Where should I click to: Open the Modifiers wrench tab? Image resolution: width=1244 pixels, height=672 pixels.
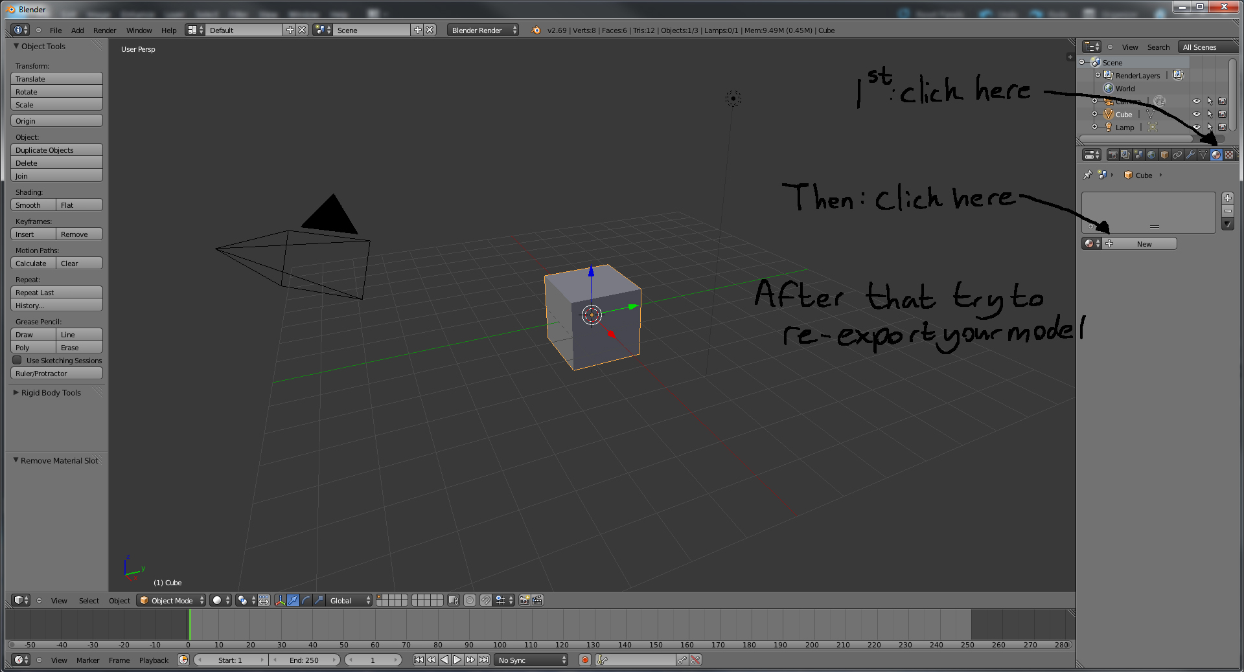coord(1190,155)
